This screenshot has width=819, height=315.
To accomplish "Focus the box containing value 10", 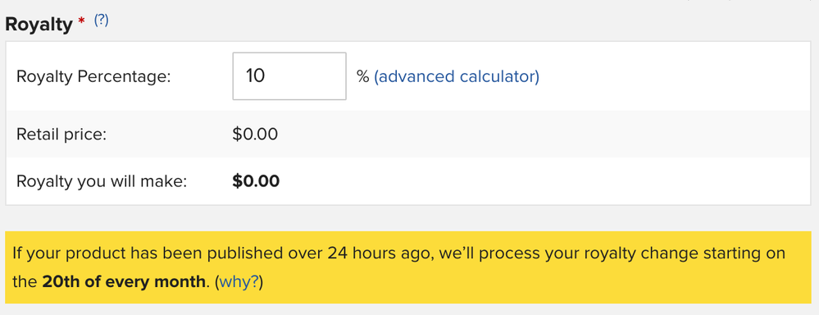I will point(289,76).
